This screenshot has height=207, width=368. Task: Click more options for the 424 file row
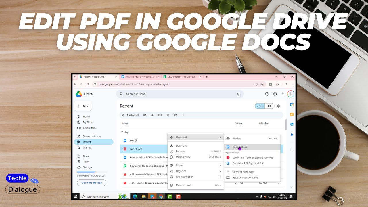point(278,183)
